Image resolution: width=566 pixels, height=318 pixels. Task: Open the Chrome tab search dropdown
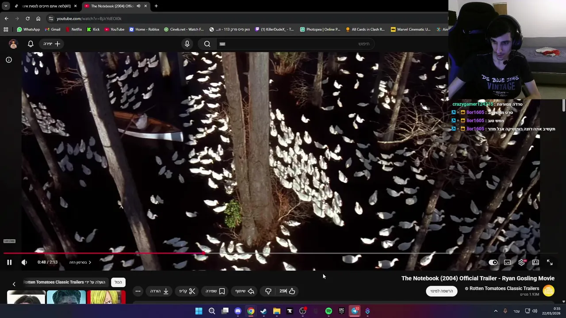pos(6,6)
